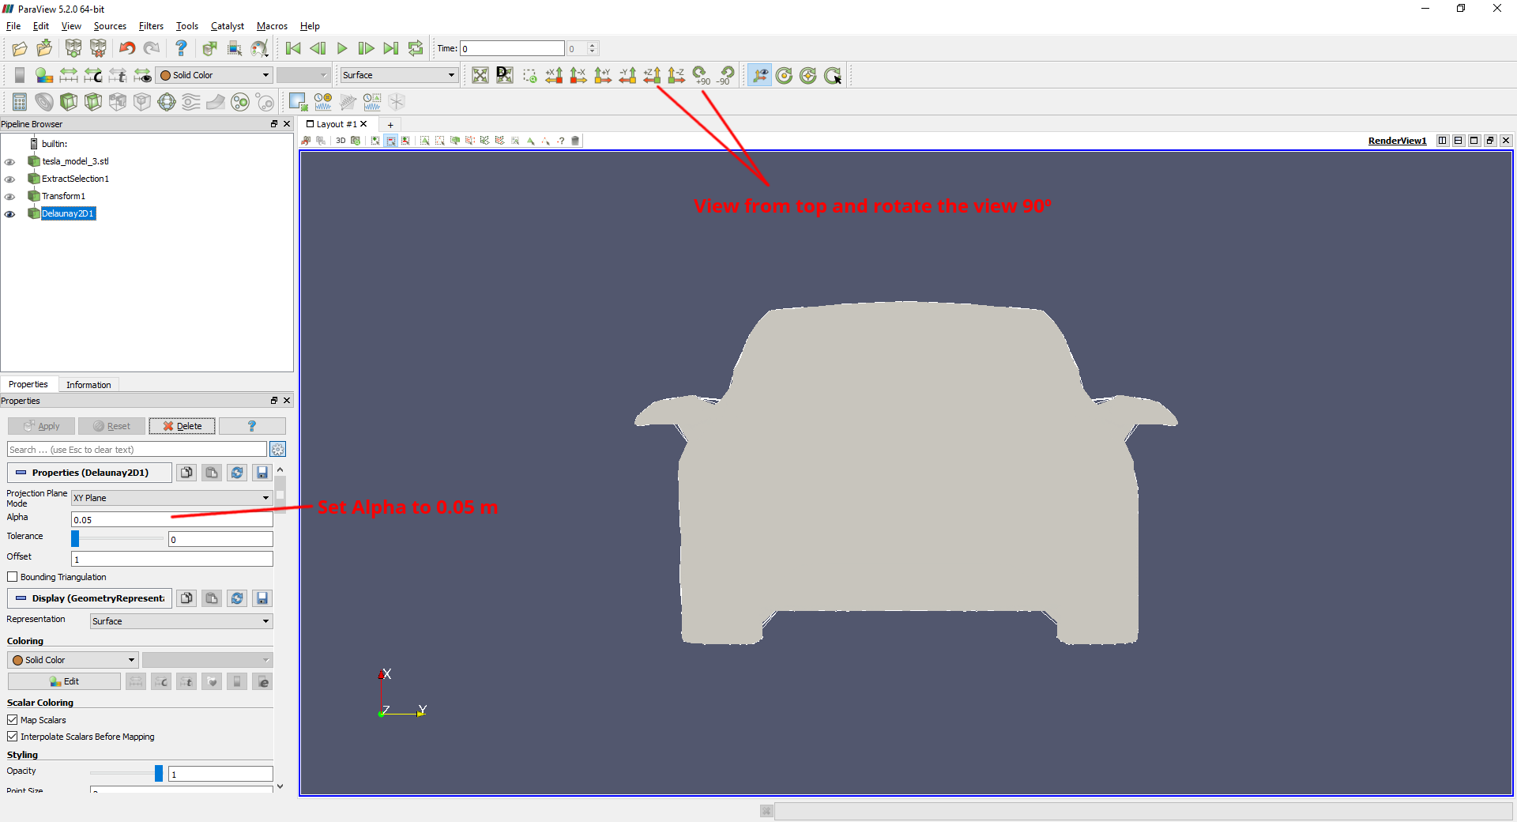Open the Filters menu

tap(151, 26)
